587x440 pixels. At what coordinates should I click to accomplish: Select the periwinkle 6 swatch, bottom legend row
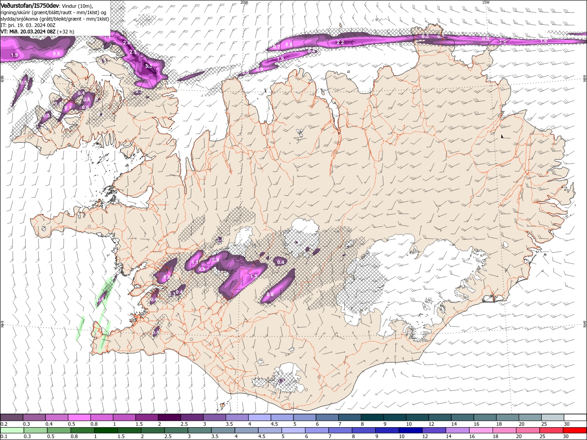coord(316,430)
